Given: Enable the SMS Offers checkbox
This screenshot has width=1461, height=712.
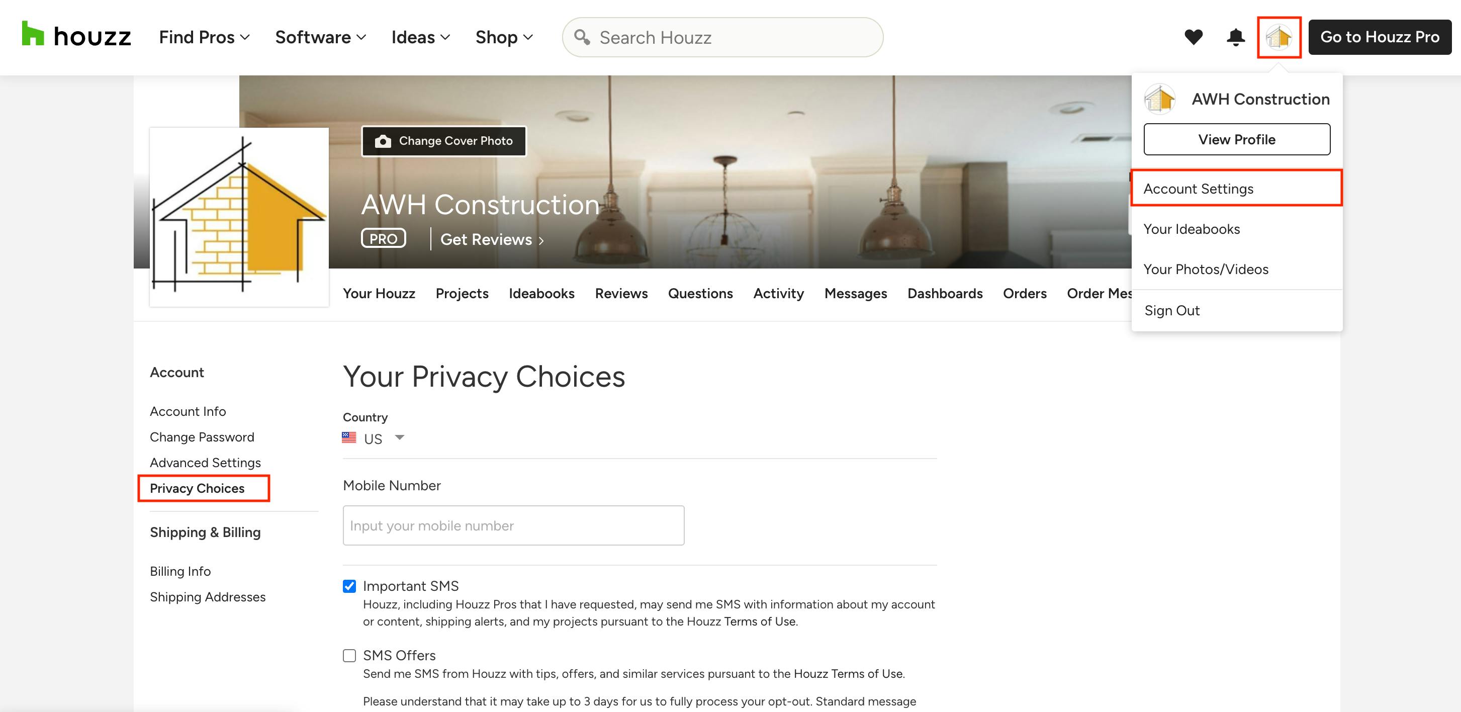Looking at the screenshot, I should pos(349,655).
